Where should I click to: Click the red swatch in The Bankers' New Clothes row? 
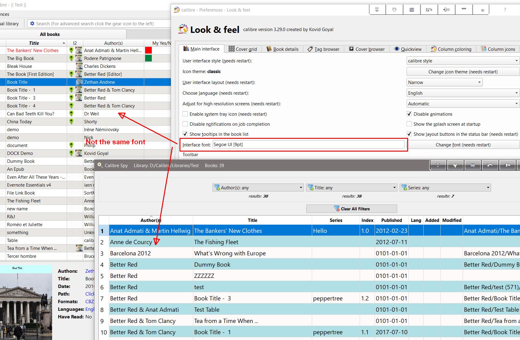148,50
